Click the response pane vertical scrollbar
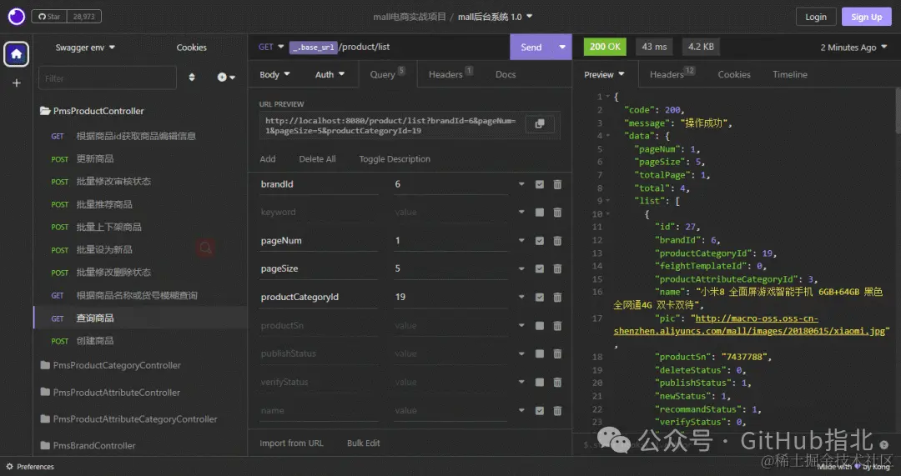901x476 pixels. tap(898, 111)
